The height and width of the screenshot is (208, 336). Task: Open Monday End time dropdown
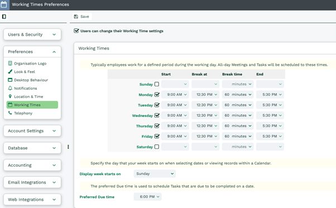click(x=270, y=94)
